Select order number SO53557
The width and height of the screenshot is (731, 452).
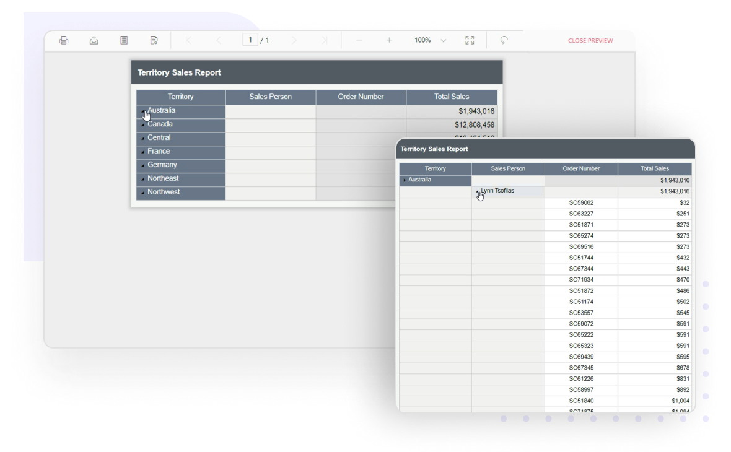tap(581, 313)
